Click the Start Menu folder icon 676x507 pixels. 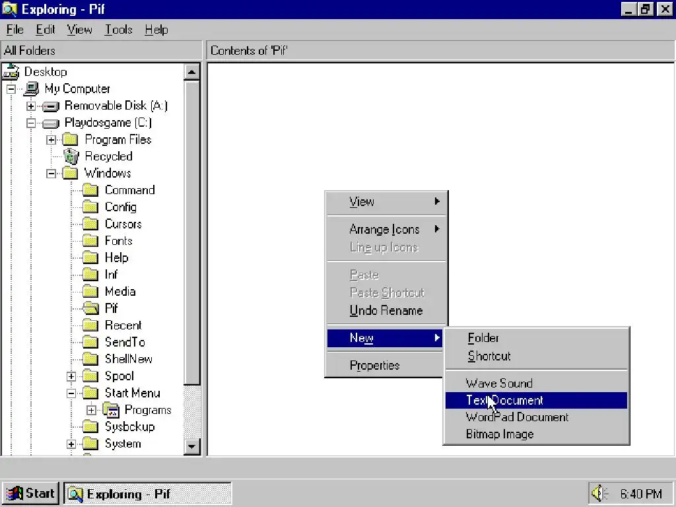point(90,393)
